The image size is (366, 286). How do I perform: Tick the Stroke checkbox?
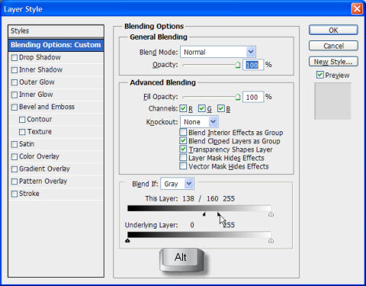(x=14, y=194)
